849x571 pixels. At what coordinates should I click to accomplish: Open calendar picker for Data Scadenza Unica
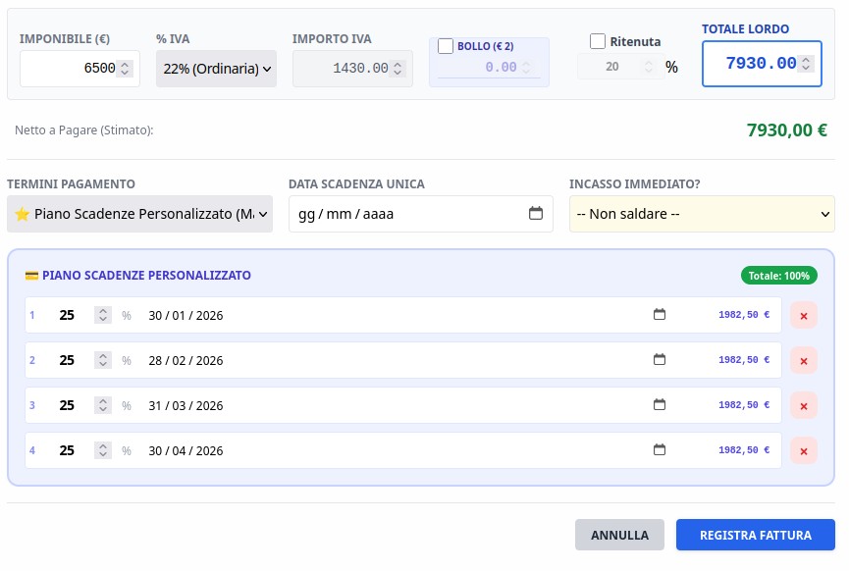point(536,214)
